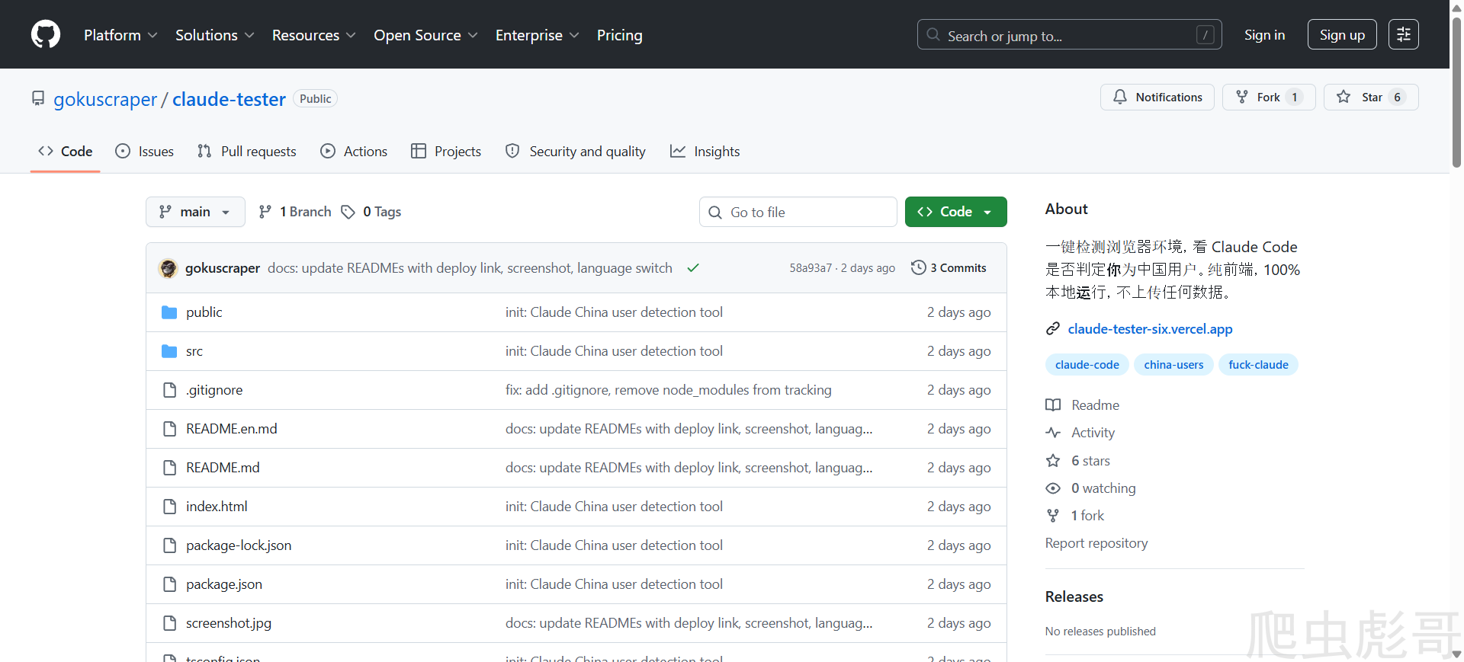Image resolution: width=1464 pixels, height=662 pixels.
Task: Open the screenshot.jpg file
Action: (229, 623)
